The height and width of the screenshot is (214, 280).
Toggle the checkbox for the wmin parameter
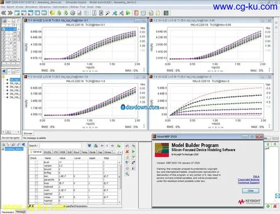click(37, 190)
